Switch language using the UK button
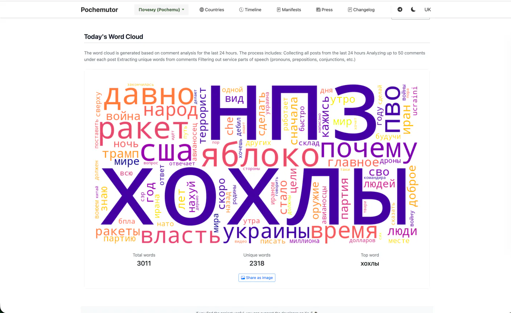 428,9
